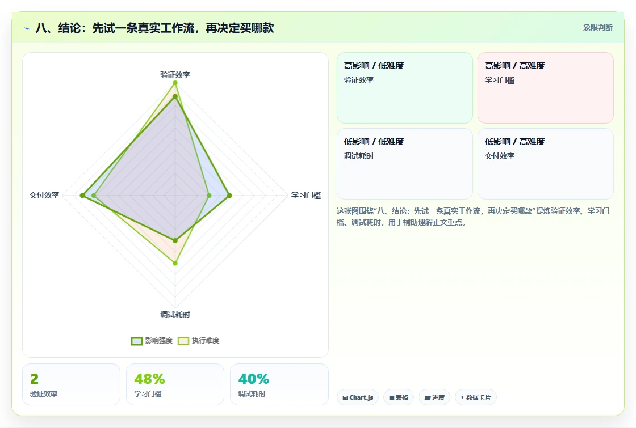Click the light green 验证效率 peak data point
Viewport: 636px width, 428px height.
pyautogui.click(x=175, y=83)
